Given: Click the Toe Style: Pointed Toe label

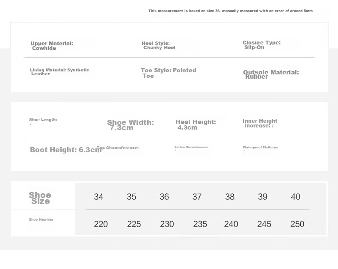Looking at the screenshot, I should pos(168,73).
